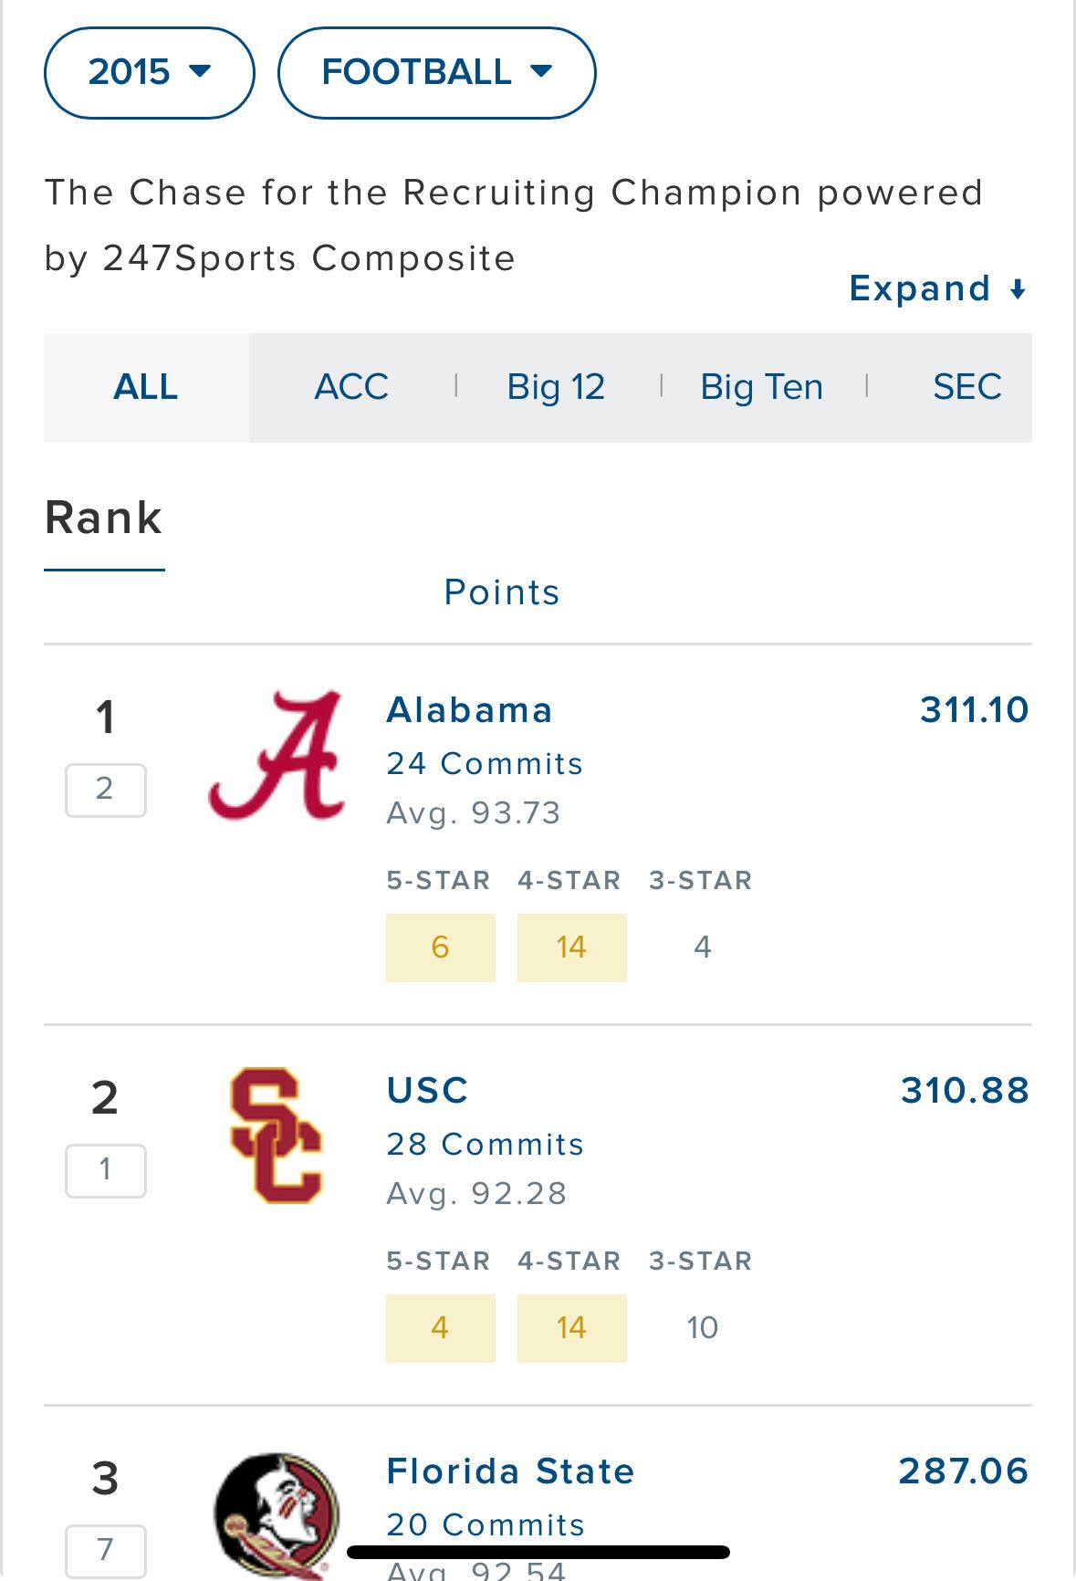The image size is (1076, 1581).
Task: Sort by the Points column header
Action: (x=501, y=592)
